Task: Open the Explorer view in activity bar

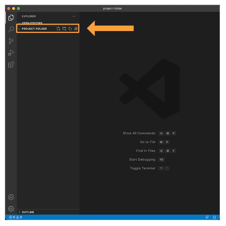Action: 11,18
